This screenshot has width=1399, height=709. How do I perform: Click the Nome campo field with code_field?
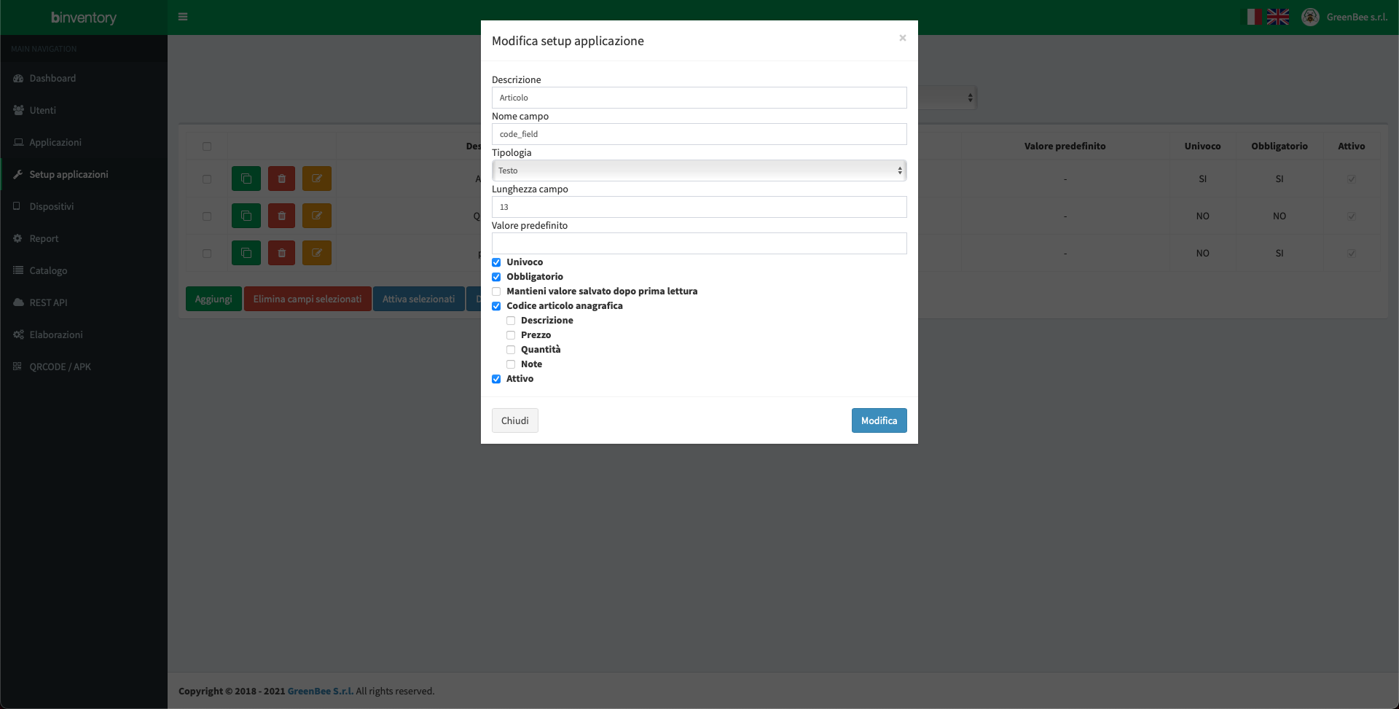pyautogui.click(x=699, y=134)
